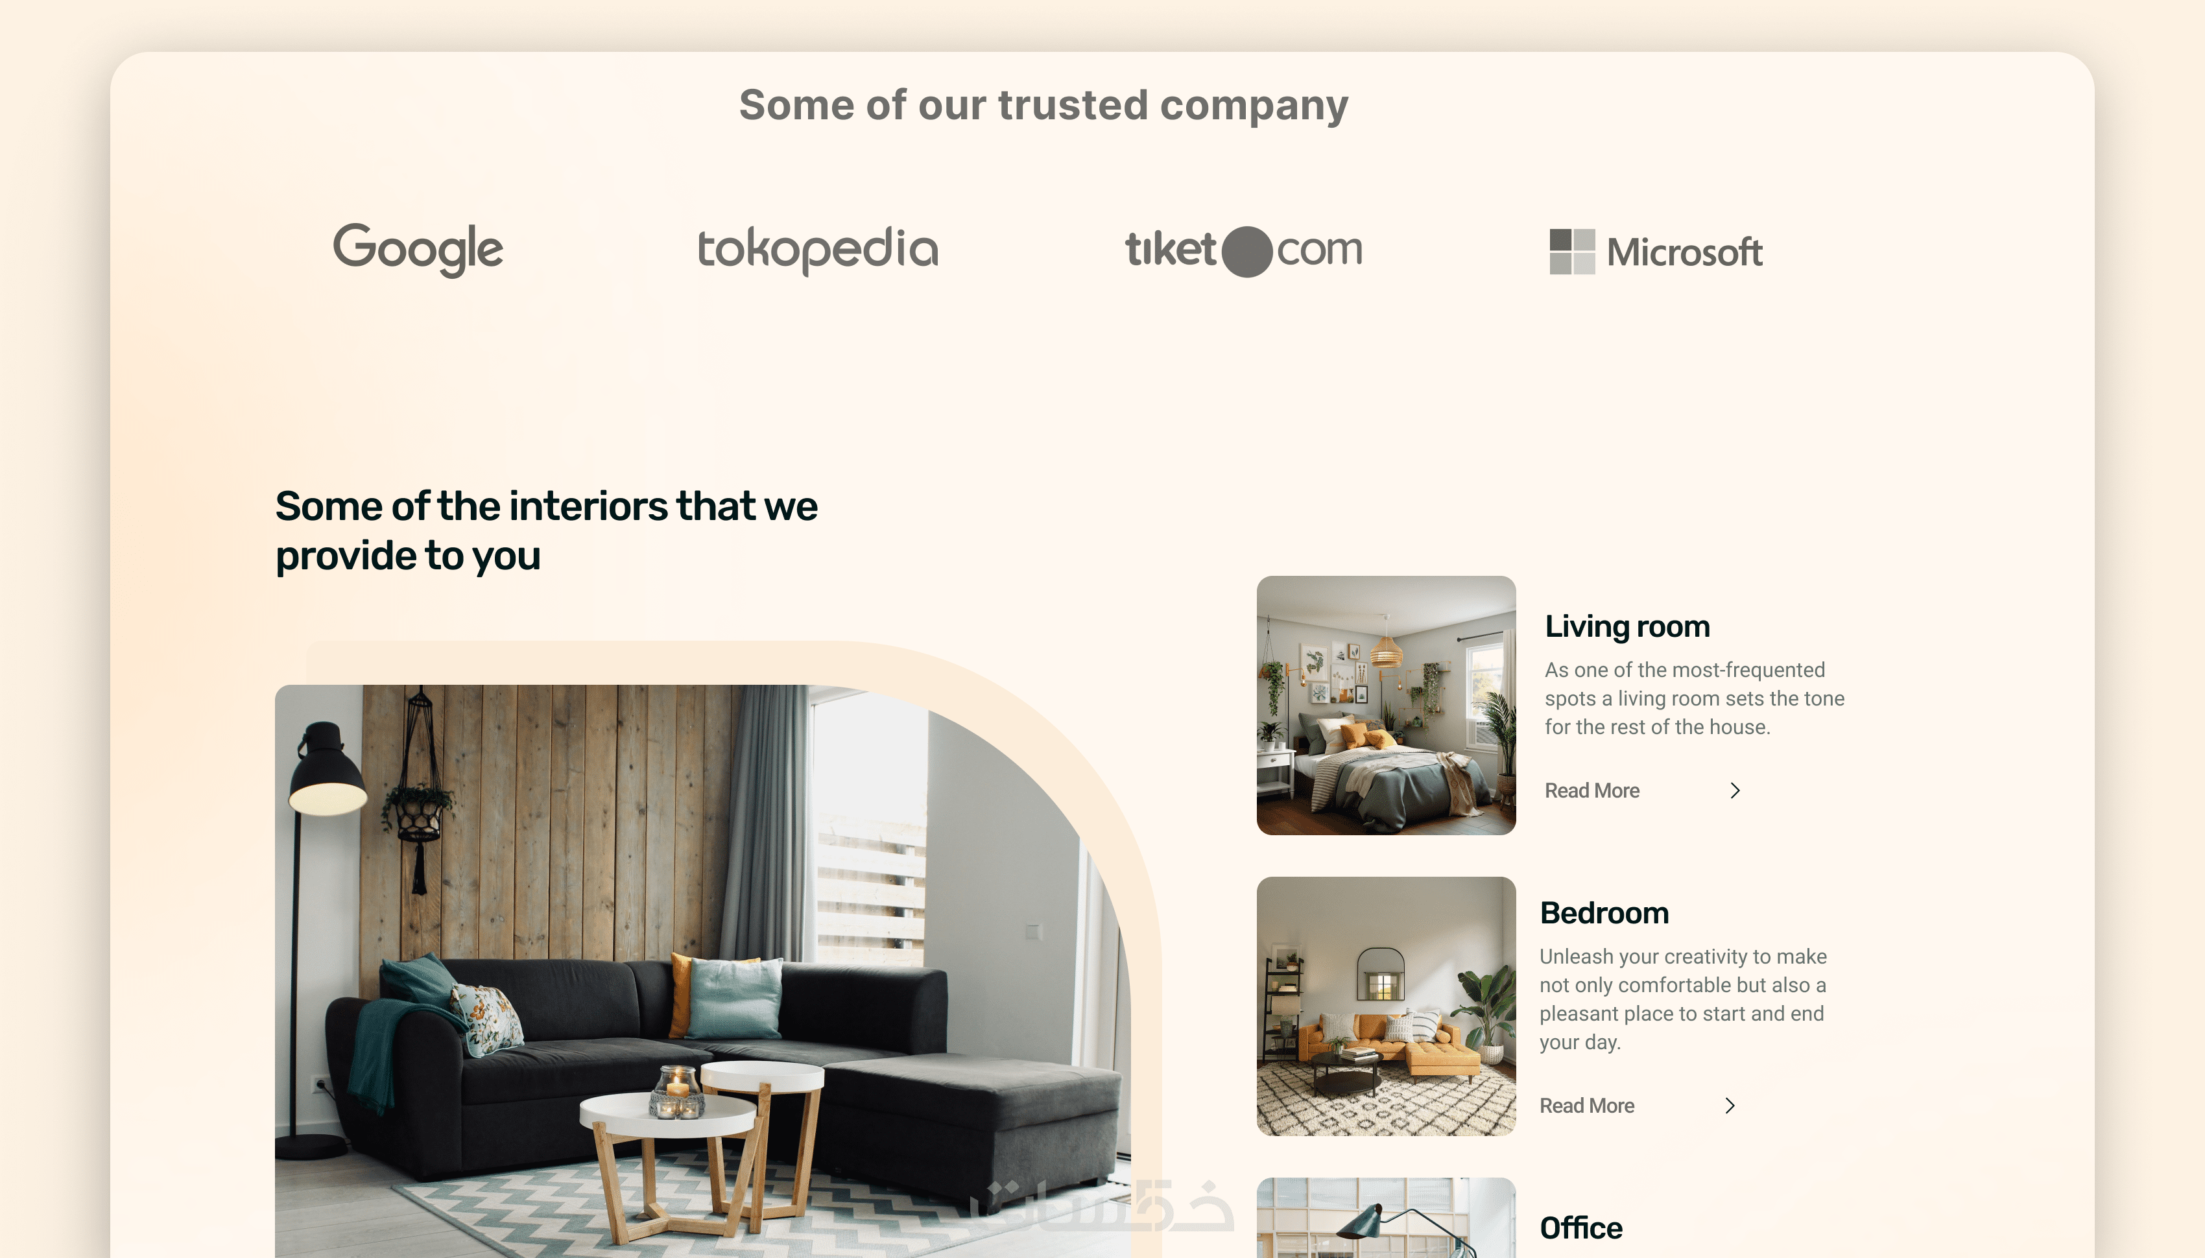
Task: Click the 'Some of our trusted company' heading
Action: click(x=1043, y=106)
